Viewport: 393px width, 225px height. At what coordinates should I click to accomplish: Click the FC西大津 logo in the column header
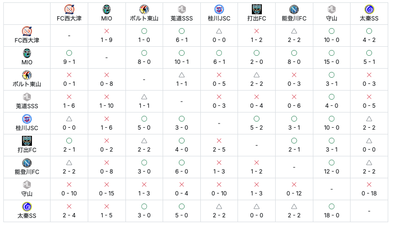70,9
